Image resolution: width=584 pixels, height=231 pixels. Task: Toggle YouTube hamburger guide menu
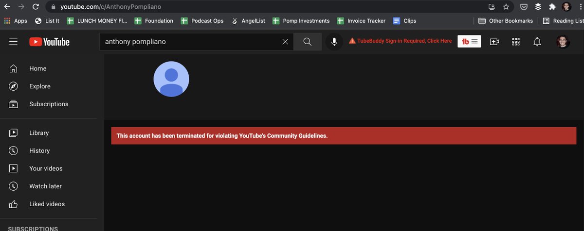click(x=14, y=42)
